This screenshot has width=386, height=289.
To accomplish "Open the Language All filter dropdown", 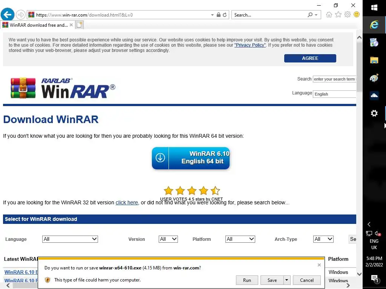I will pos(70,239).
